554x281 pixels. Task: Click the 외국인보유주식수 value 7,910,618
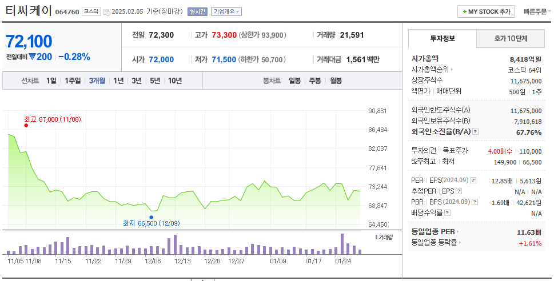(528, 122)
